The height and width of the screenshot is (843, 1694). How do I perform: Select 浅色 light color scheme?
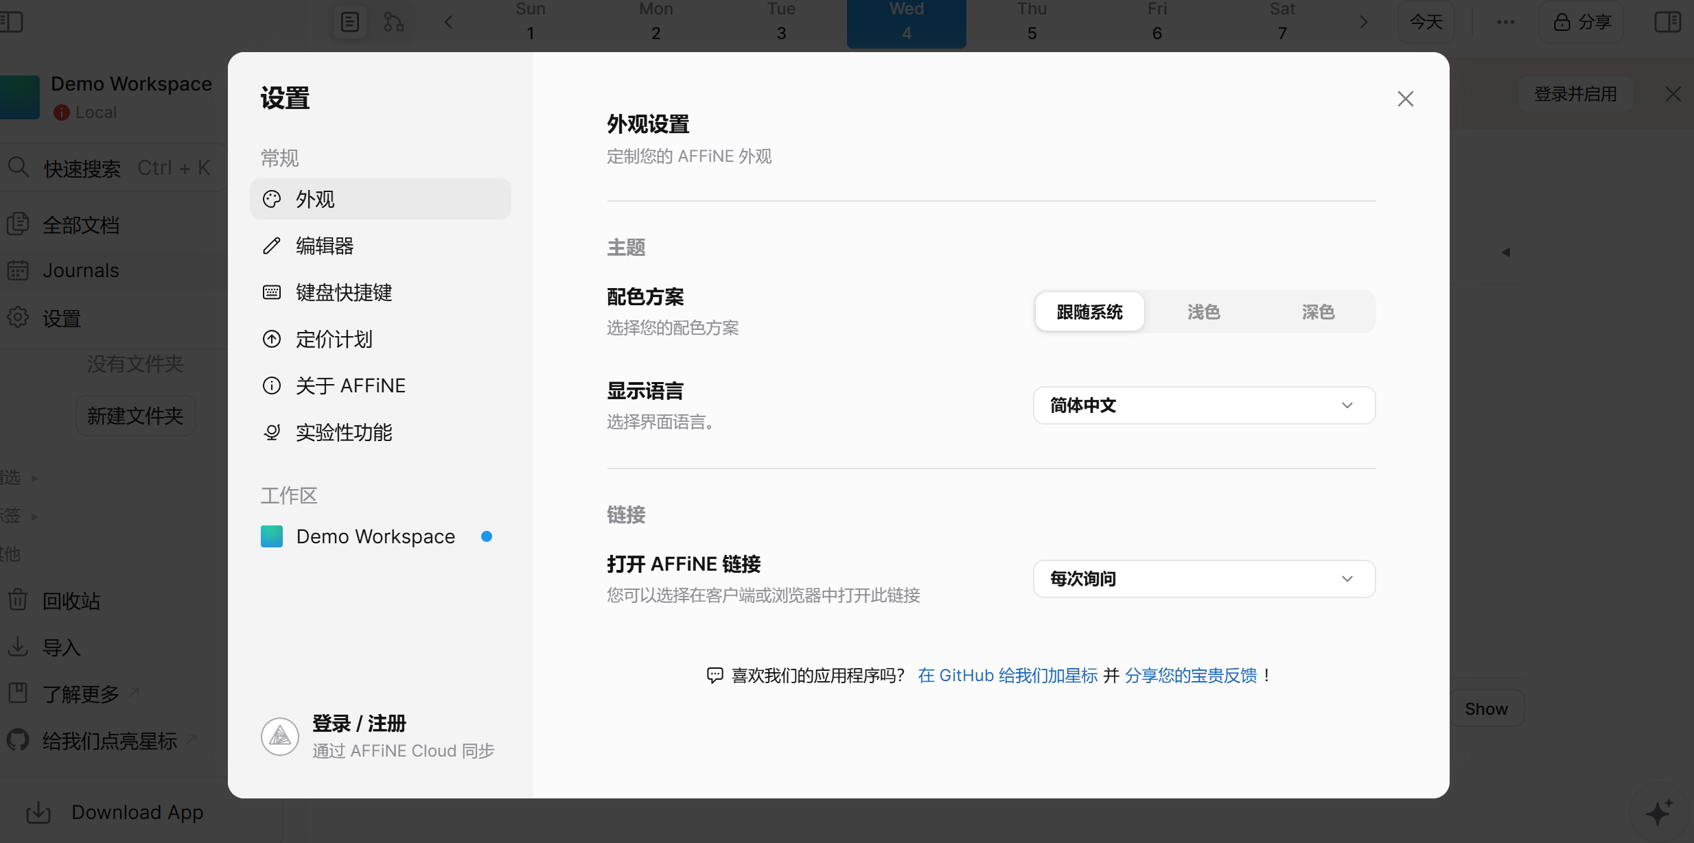(x=1203, y=312)
